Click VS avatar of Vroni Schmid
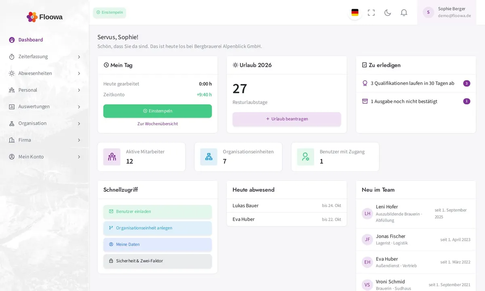Image resolution: width=485 pixels, height=291 pixels. click(x=367, y=285)
